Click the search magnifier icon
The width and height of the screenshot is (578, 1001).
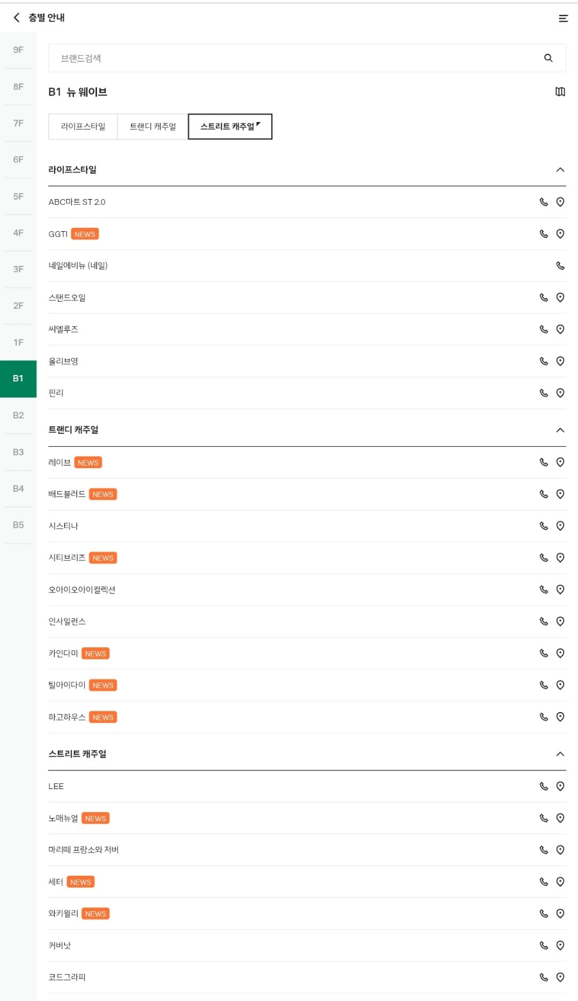[548, 58]
